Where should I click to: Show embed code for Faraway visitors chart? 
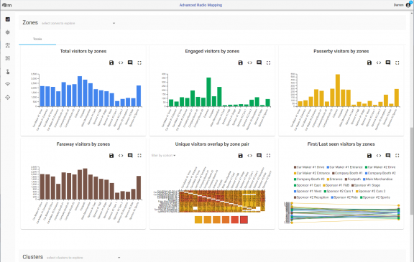121,156
